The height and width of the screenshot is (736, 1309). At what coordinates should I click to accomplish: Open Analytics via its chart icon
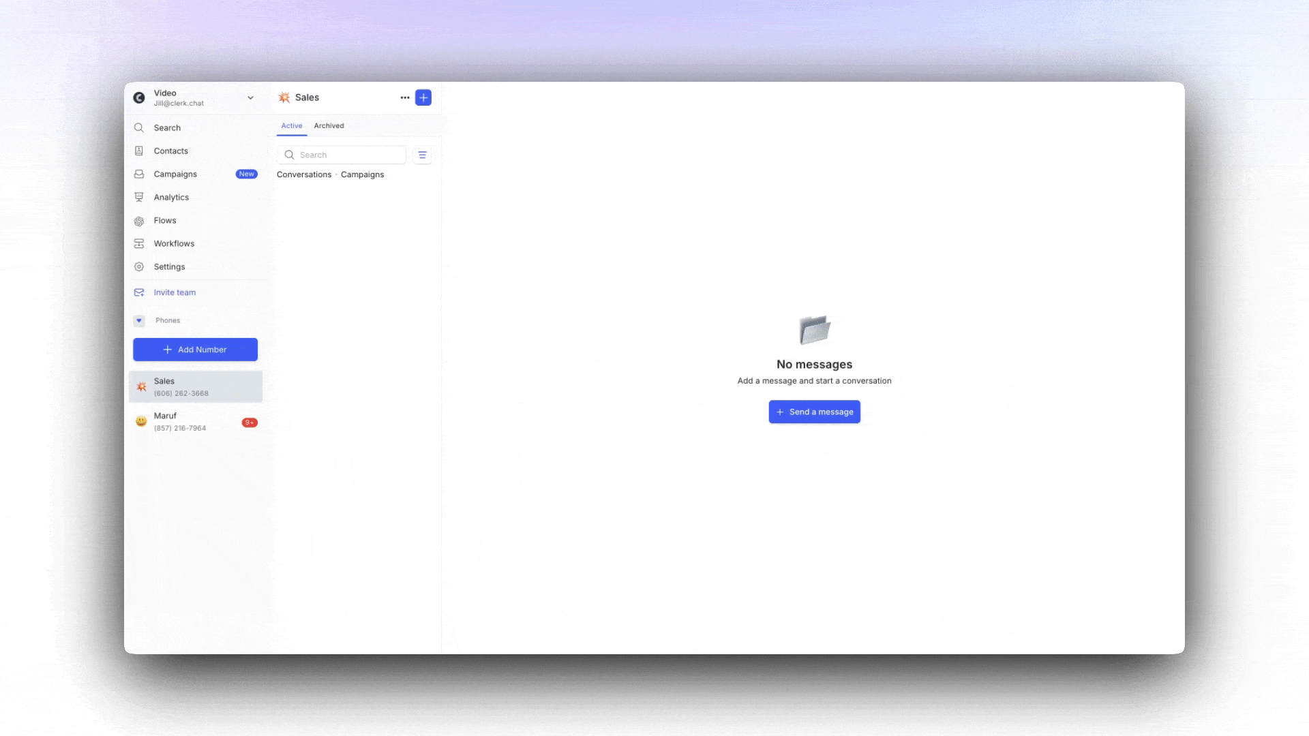139,198
